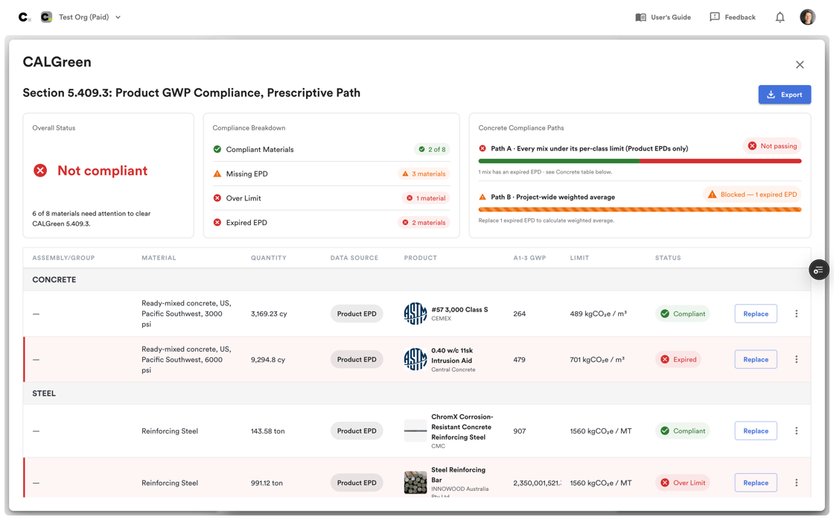Click the C logo in top-left corner
The image size is (834, 520).
click(x=24, y=17)
